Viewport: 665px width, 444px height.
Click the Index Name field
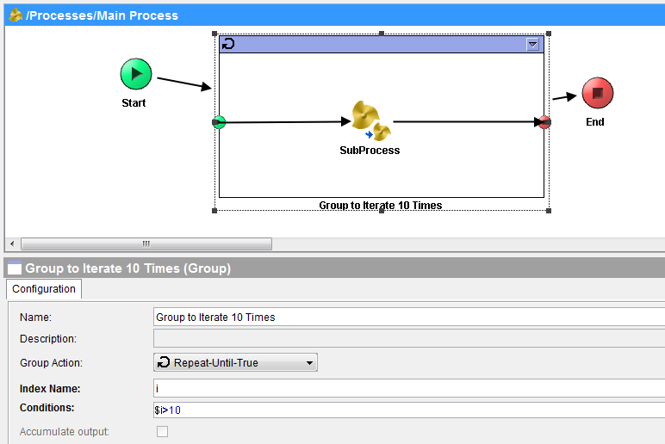[x=409, y=388]
